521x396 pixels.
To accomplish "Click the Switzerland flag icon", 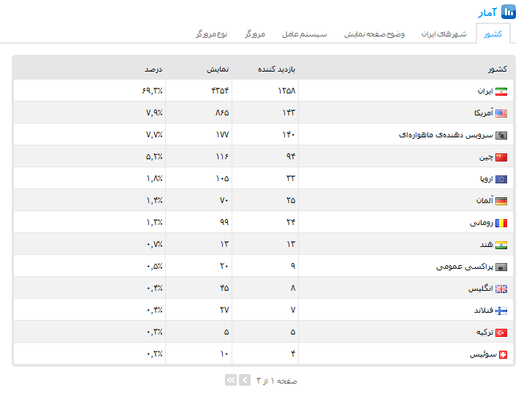I will coord(501,354).
